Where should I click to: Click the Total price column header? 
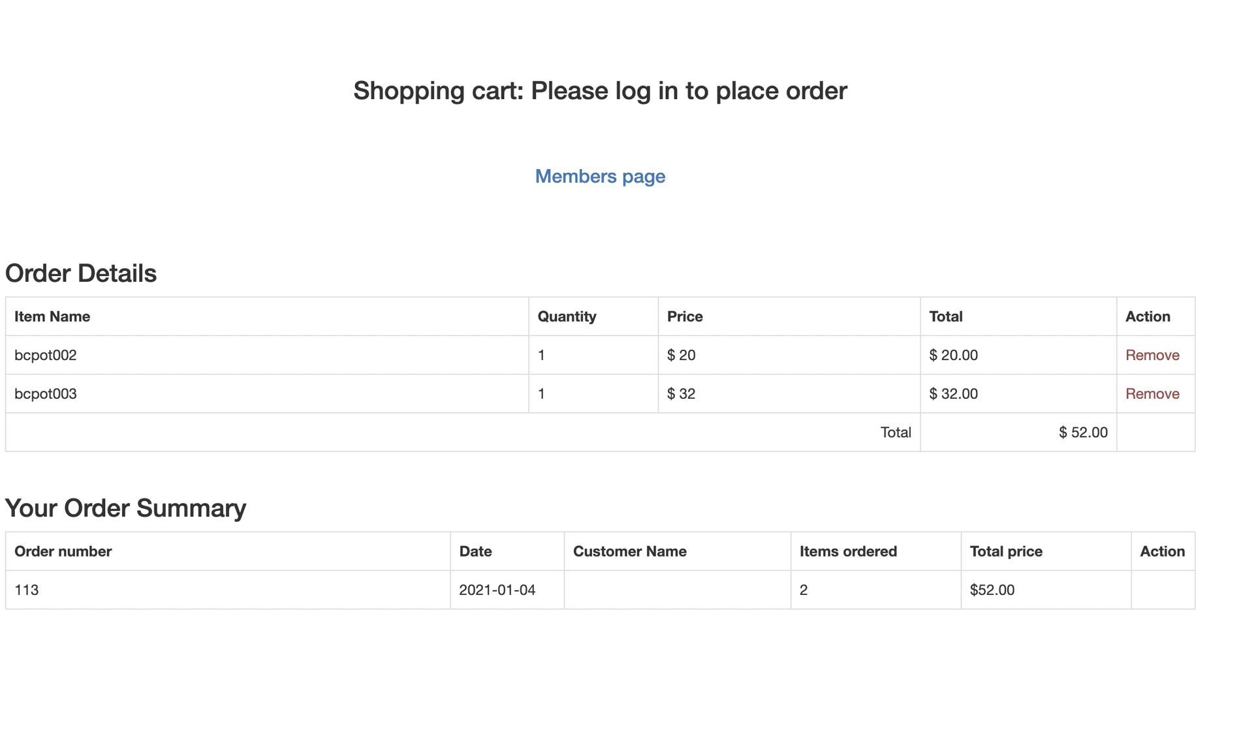pos(1005,551)
